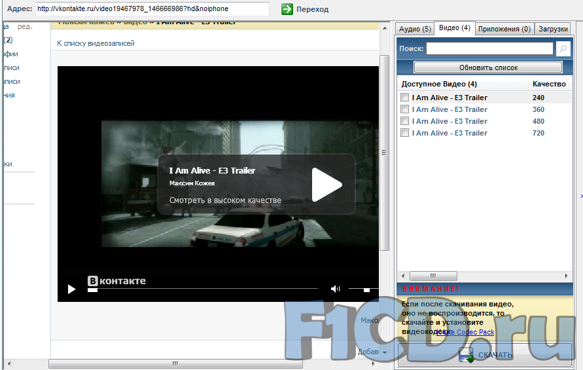This screenshot has width=583, height=370.
Task: Check the 480 quality video checkbox
Action: tap(404, 121)
